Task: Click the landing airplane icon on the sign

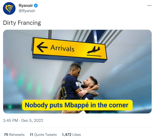Action: coord(94,51)
